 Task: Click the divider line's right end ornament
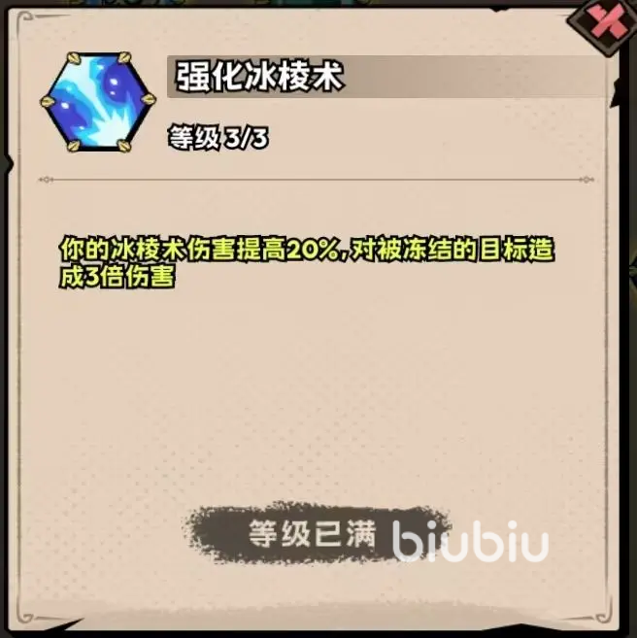point(587,180)
